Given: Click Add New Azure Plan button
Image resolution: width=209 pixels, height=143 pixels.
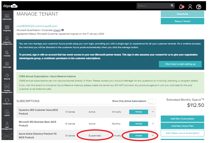Looking at the screenshot, I should (182, 126).
